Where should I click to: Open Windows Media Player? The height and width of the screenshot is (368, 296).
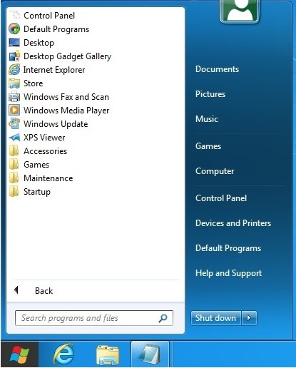[x=59, y=111]
